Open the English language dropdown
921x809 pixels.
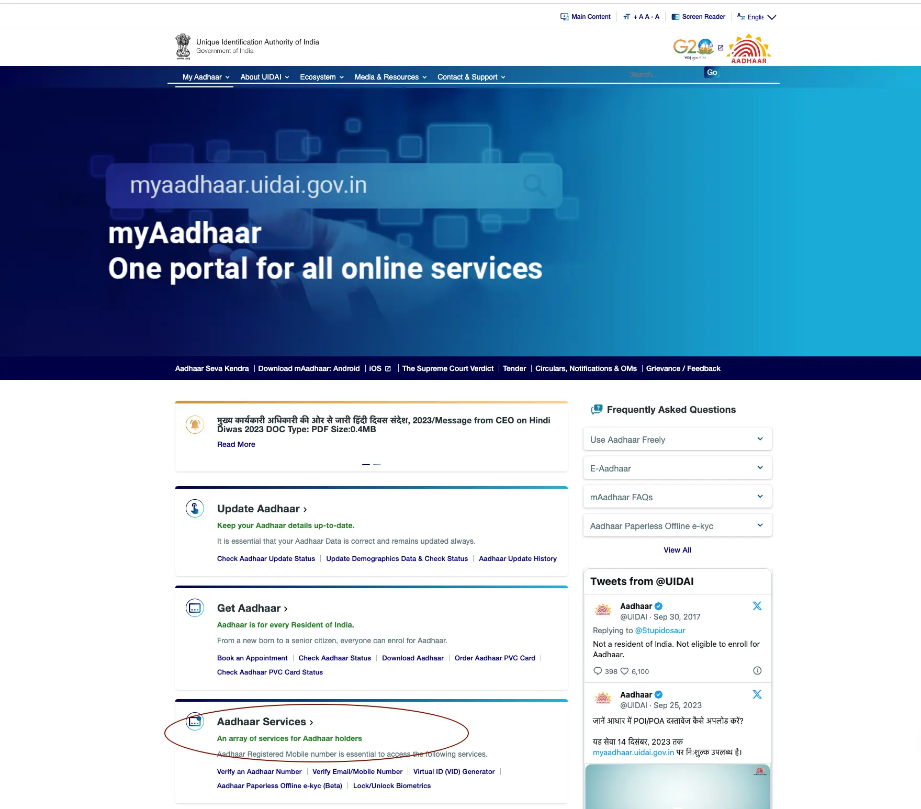click(757, 17)
